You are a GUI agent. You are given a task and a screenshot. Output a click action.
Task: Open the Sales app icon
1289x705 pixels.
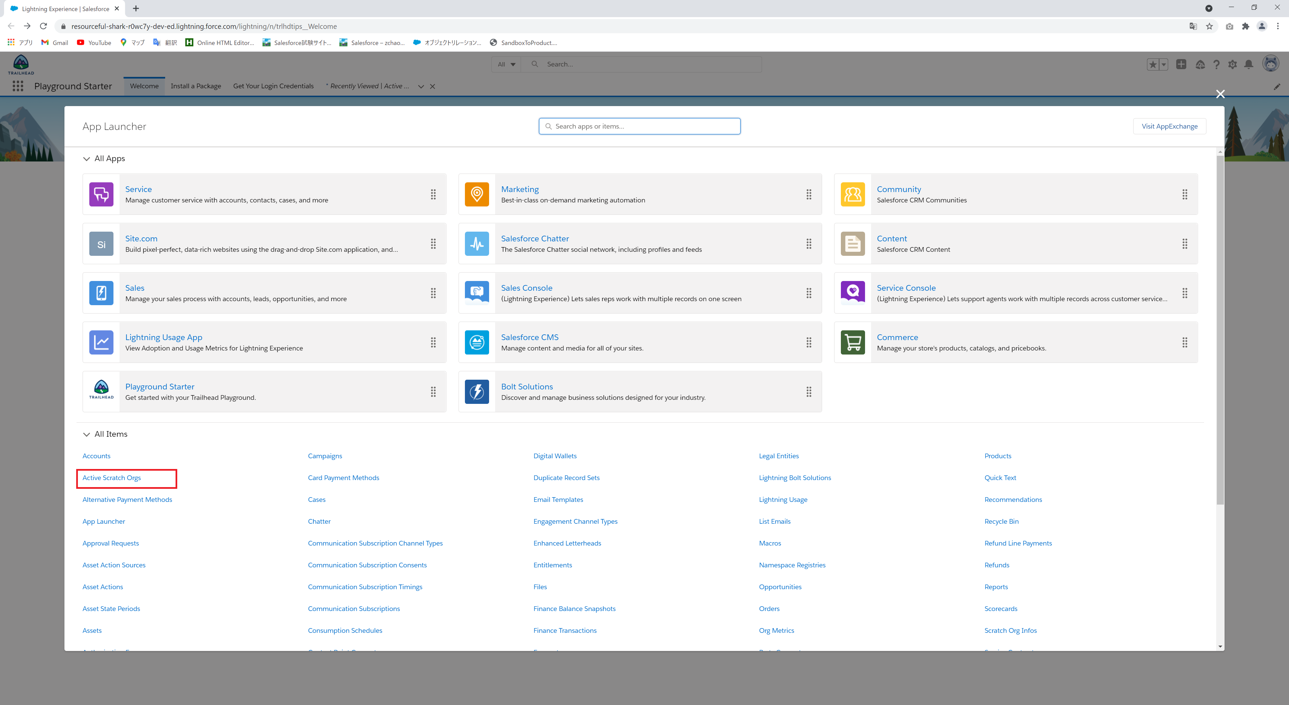101,293
